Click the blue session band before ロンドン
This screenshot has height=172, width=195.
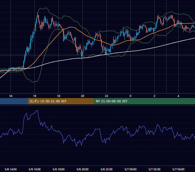(14, 101)
